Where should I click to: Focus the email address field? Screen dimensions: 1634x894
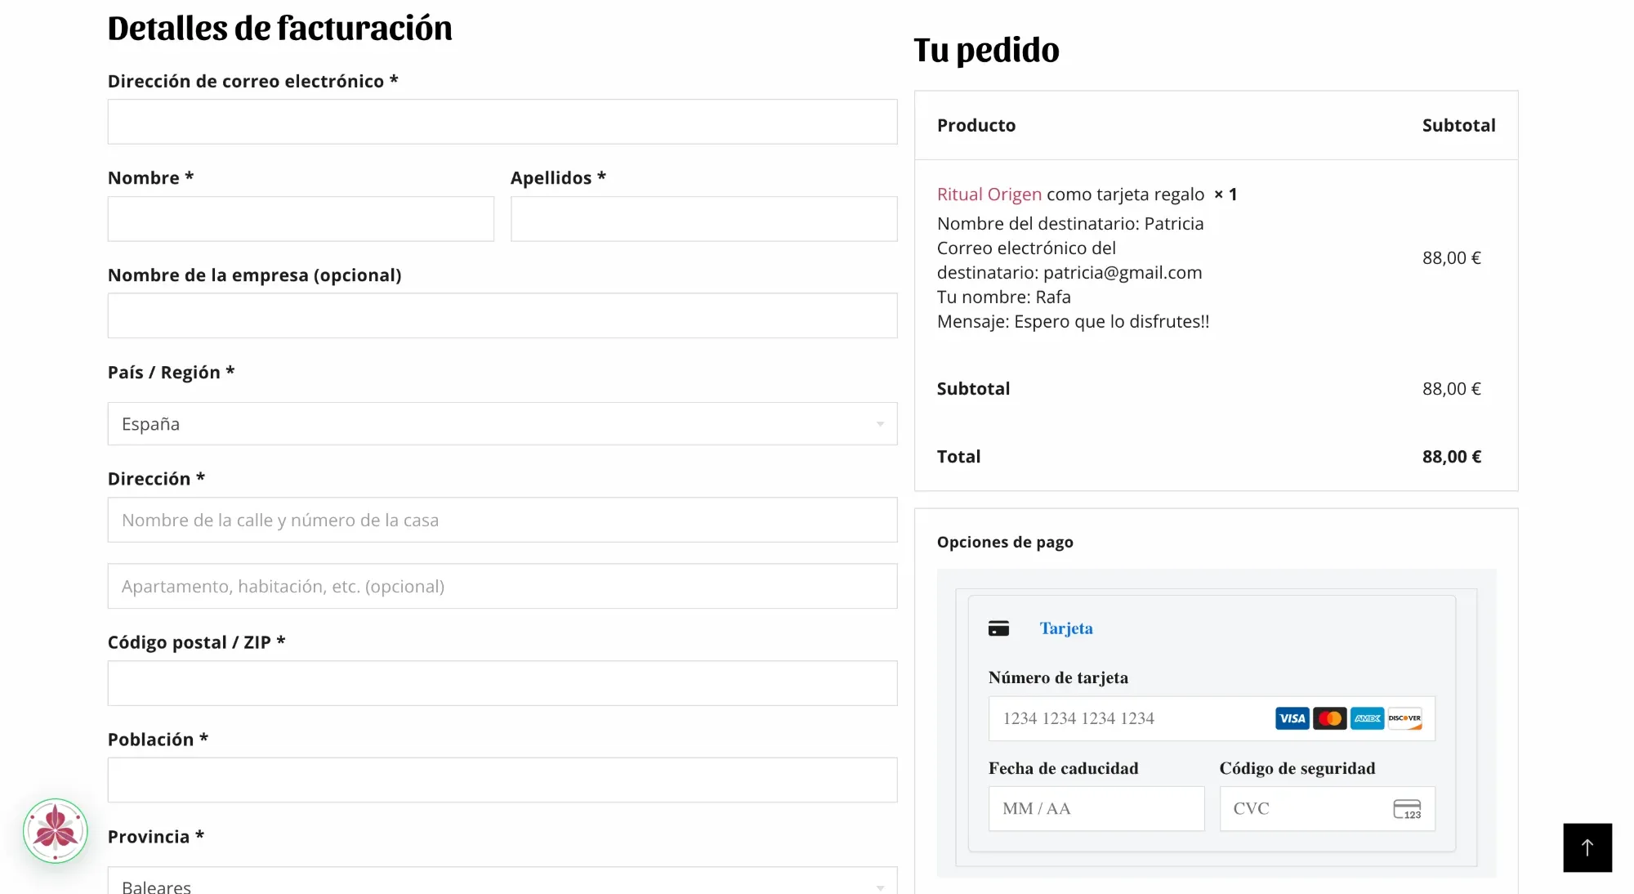[x=502, y=122]
